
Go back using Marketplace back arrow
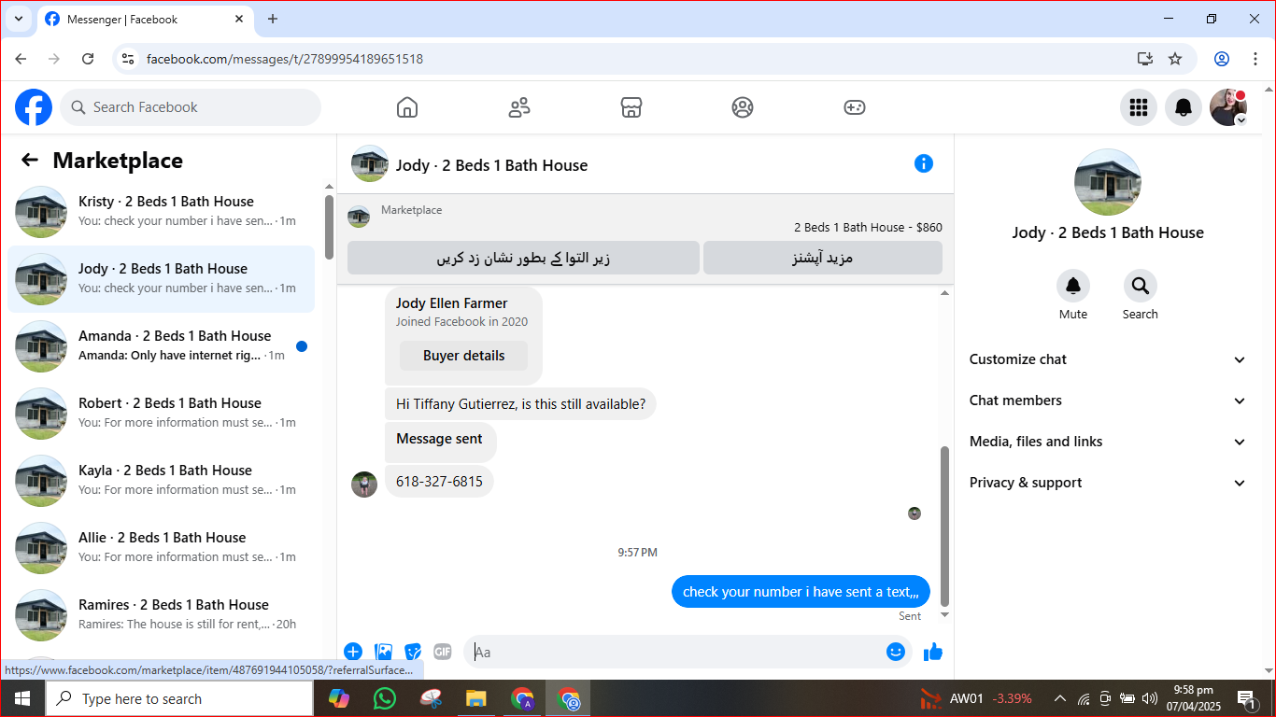[30, 160]
